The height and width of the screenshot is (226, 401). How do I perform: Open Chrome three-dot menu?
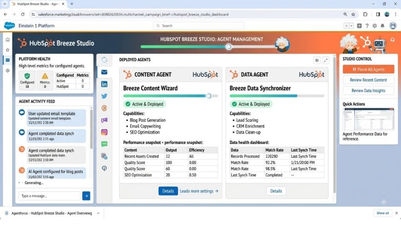click(x=396, y=15)
